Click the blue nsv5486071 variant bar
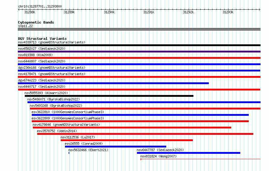 point(144,102)
